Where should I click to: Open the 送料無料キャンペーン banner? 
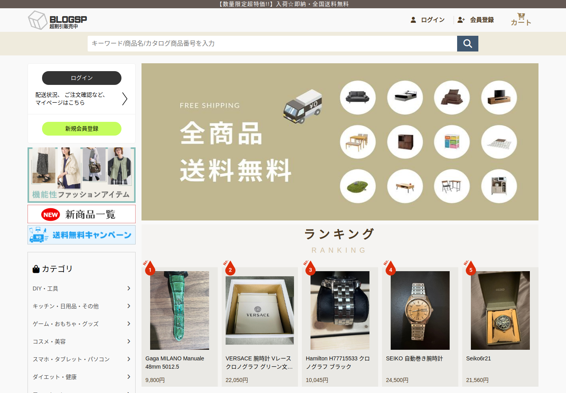[82, 235]
